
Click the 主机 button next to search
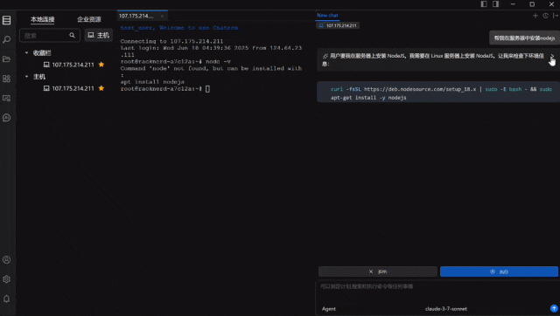[99, 35]
